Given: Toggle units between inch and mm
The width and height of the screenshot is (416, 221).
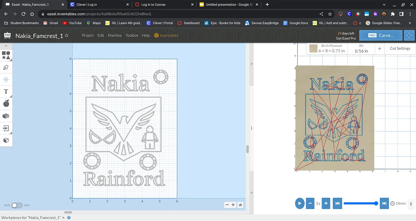Looking at the screenshot, I should pos(17,205).
